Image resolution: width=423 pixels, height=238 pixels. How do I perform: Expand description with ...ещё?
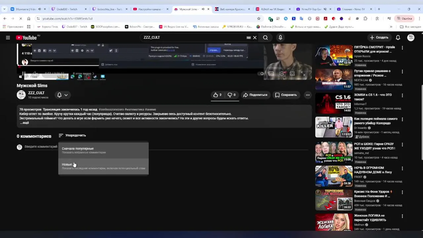click(x=24, y=123)
